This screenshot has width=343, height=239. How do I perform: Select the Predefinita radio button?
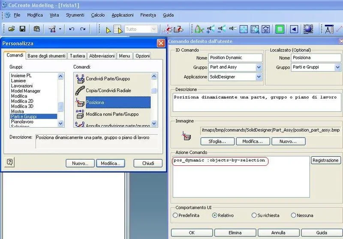[x=175, y=215]
